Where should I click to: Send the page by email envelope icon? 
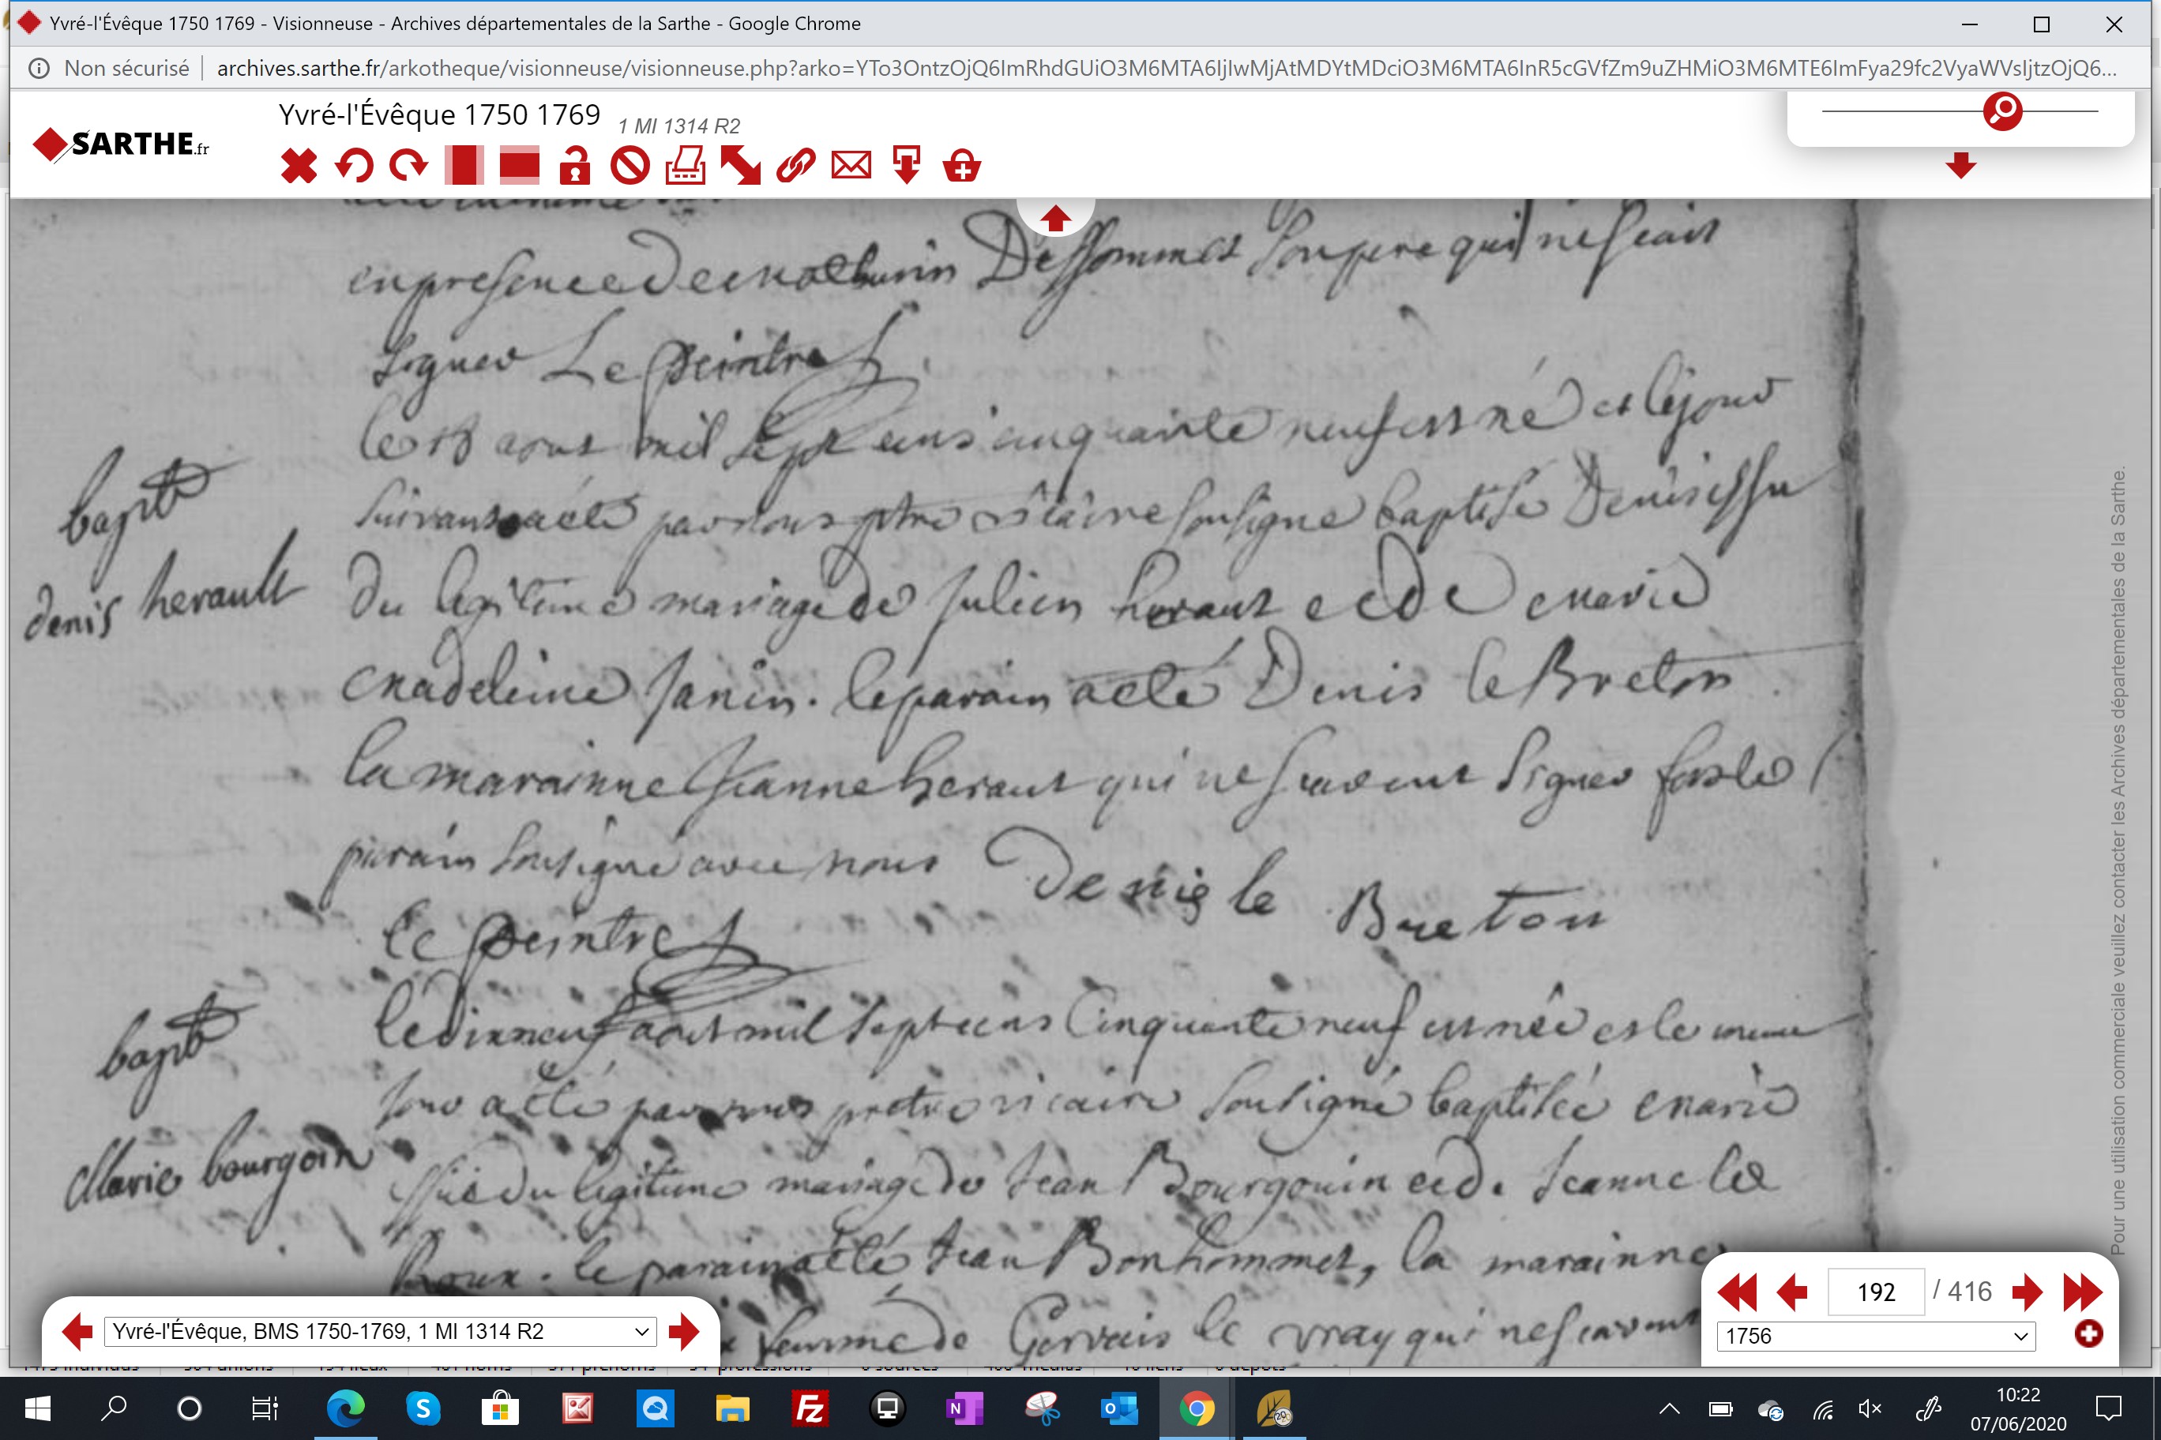tap(851, 167)
